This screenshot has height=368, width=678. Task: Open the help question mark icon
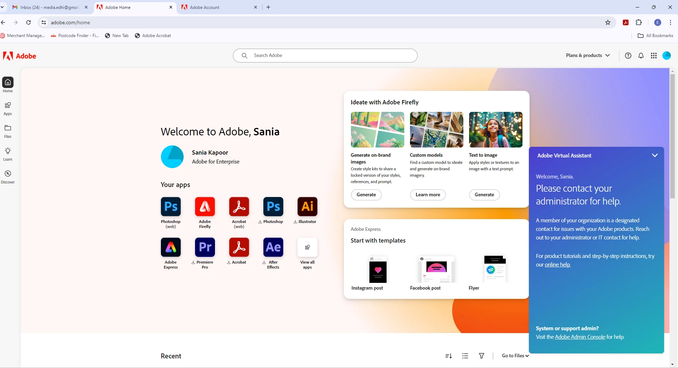tap(628, 56)
